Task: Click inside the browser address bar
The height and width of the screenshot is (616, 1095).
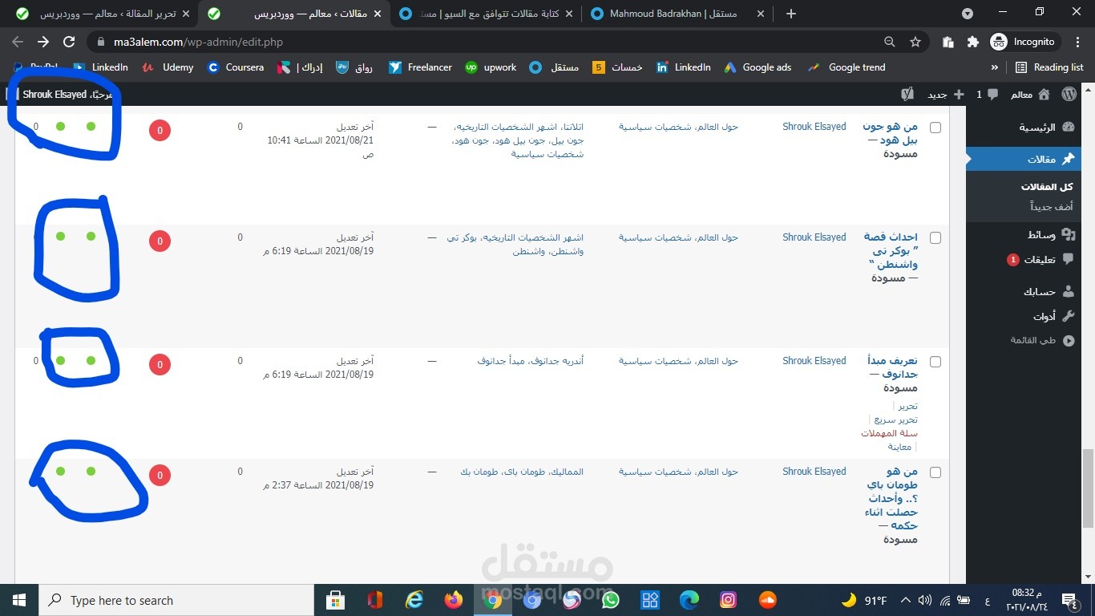Action: [x=321, y=42]
